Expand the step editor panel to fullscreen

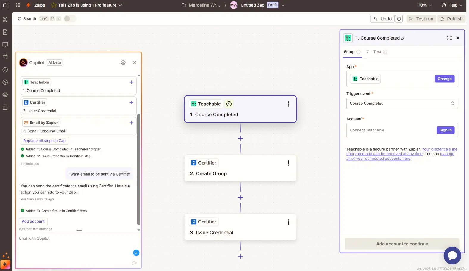point(449,38)
